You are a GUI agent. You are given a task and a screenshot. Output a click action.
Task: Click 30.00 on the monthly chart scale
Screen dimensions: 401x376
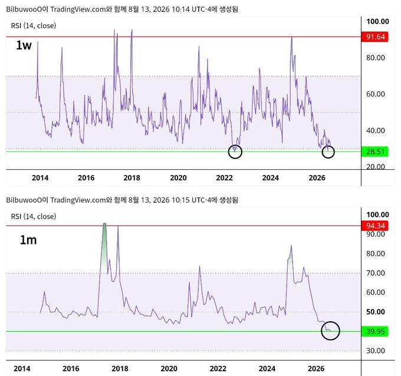tap(376, 351)
